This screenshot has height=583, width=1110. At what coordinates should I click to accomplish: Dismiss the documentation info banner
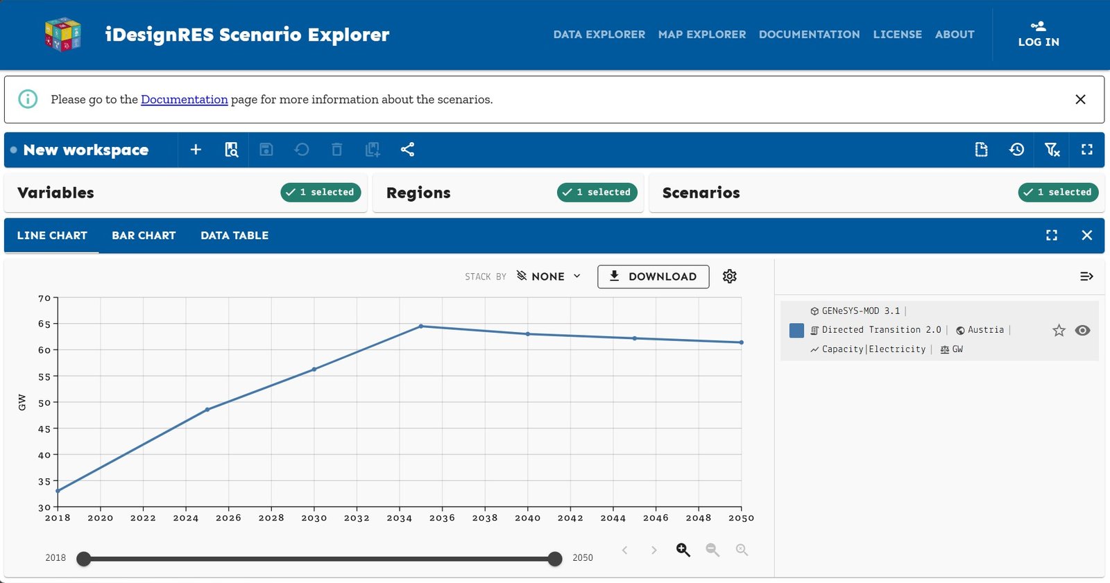coord(1080,100)
